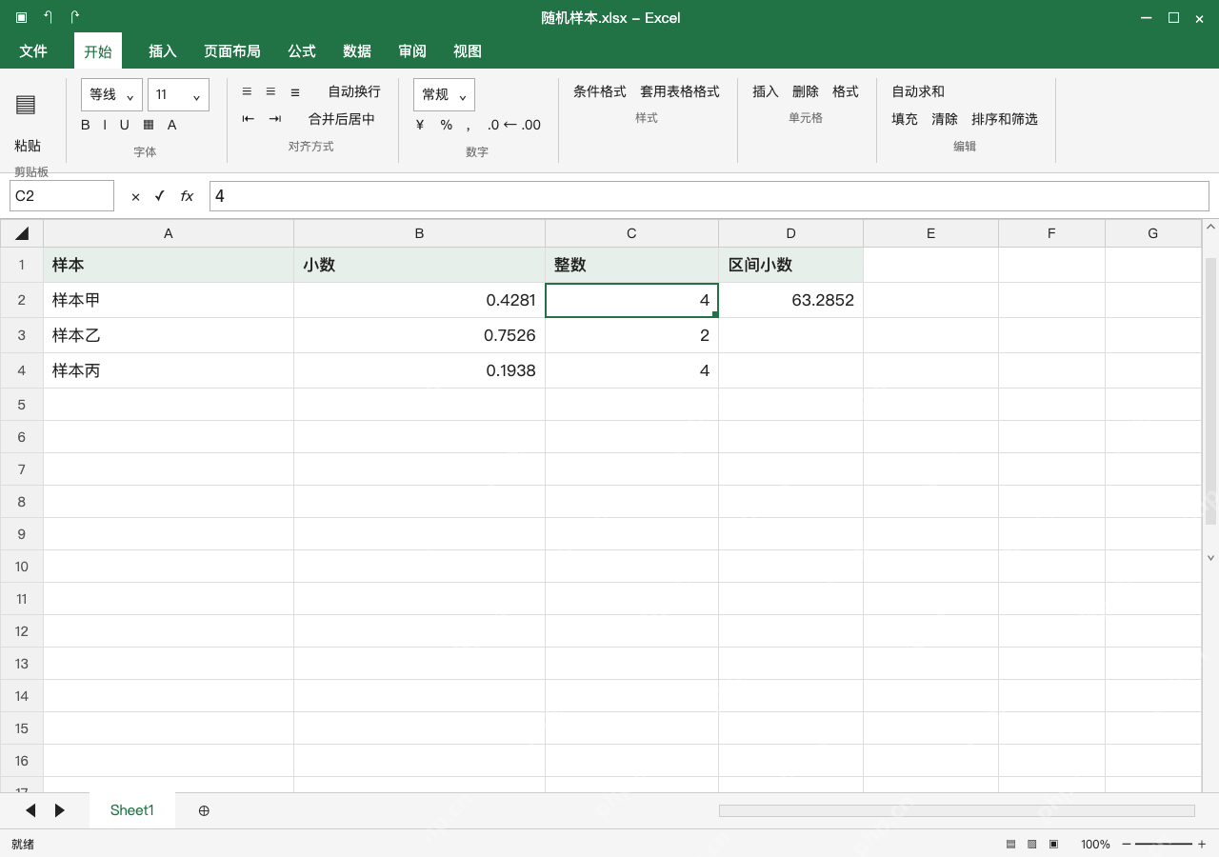Open 条件格式 conditional formatting menu
1219x857 pixels.
600,91
